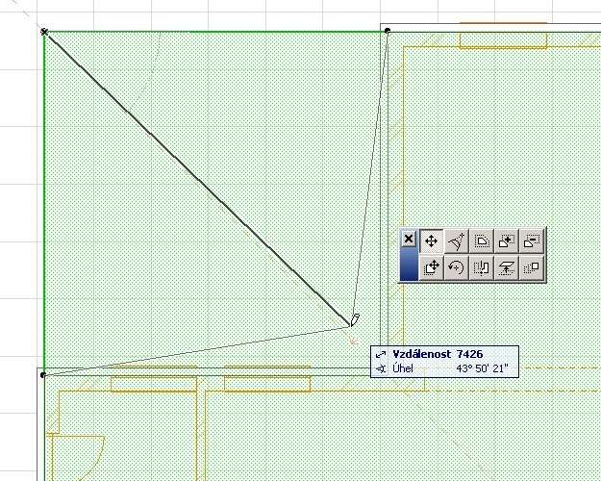Click the top-left corner node of the slab

[x=44, y=32]
